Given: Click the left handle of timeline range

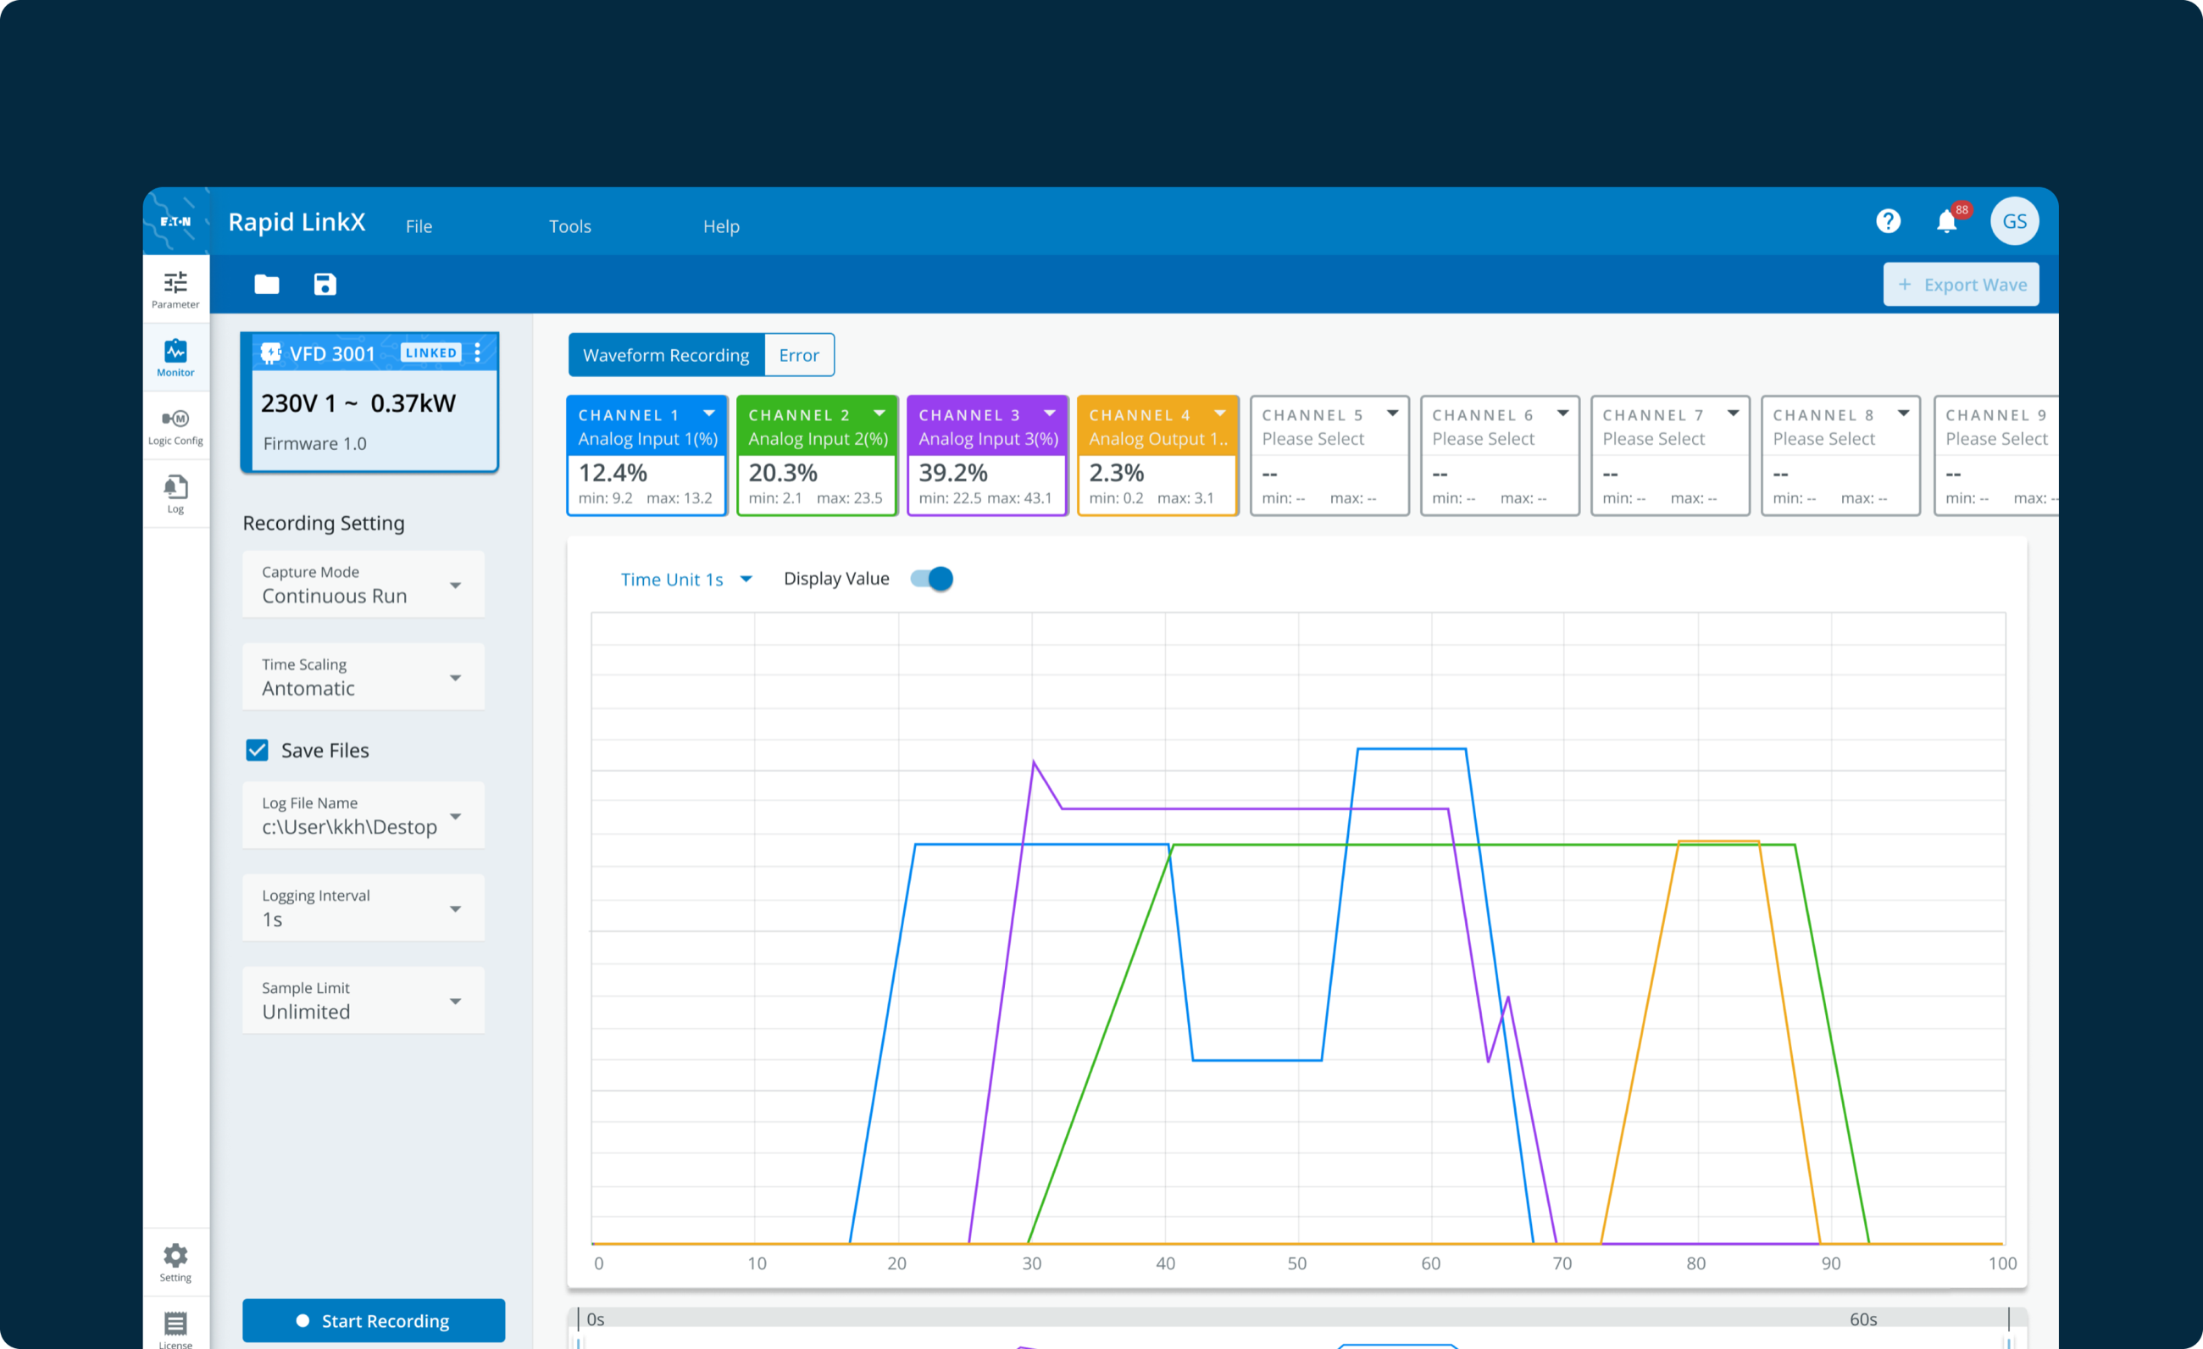Looking at the screenshot, I should 579,1342.
